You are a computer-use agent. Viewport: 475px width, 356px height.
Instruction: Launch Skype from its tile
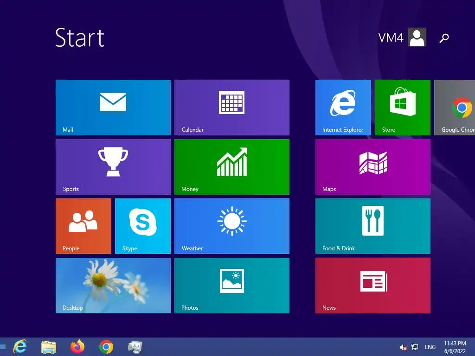click(x=143, y=226)
